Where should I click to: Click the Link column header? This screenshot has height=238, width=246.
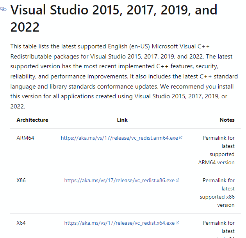122,120
